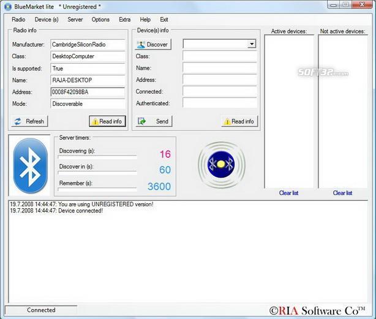This screenshot has height=319, width=376.
Task: Click the Connected status bar entry
Action: 41,310
